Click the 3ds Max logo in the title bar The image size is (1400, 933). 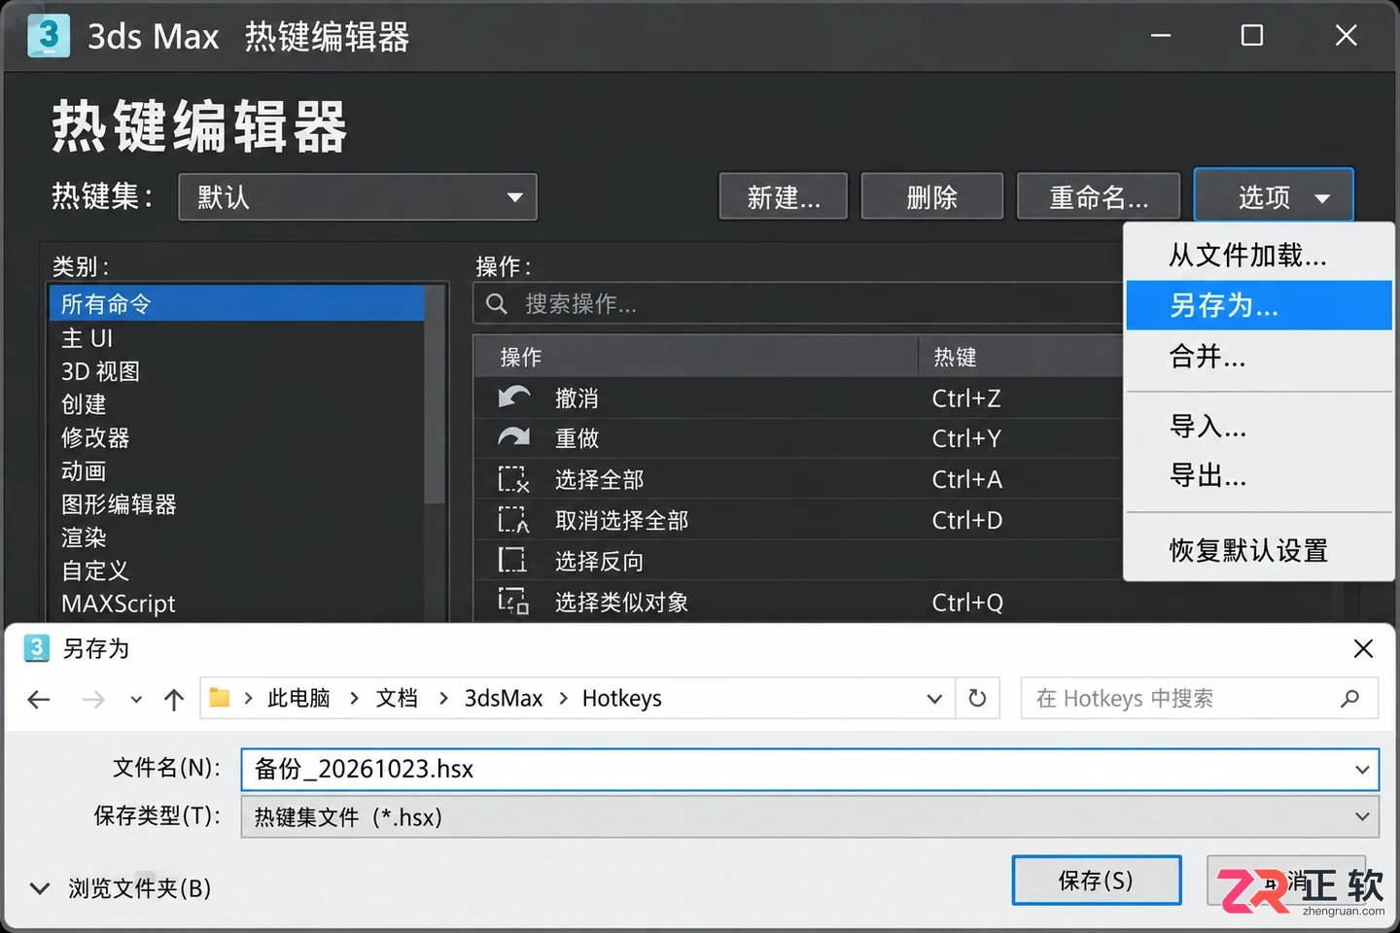[x=49, y=36]
